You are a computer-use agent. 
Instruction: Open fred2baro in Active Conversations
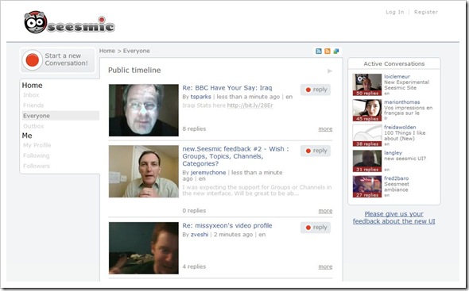click(x=397, y=178)
